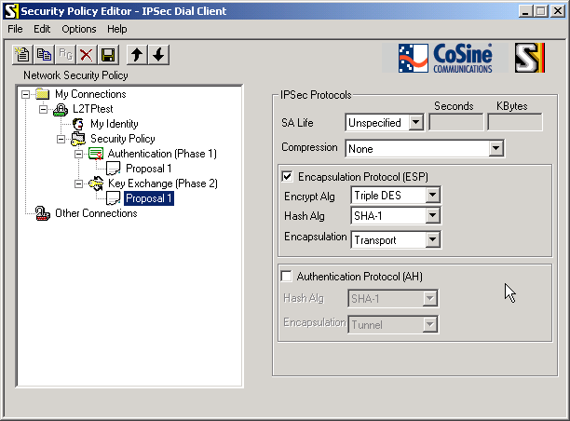
Task: Click the SafeNet S logo at top right
Action: coord(530,58)
